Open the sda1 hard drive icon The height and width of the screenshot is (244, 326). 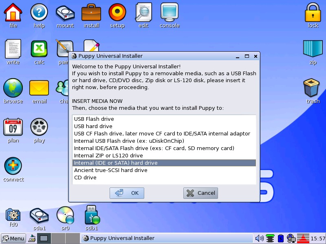39,216
